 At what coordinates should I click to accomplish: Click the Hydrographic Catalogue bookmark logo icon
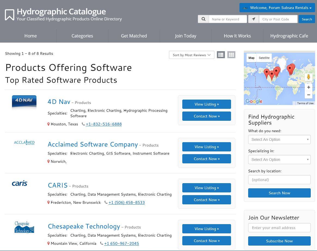pos(10,15)
